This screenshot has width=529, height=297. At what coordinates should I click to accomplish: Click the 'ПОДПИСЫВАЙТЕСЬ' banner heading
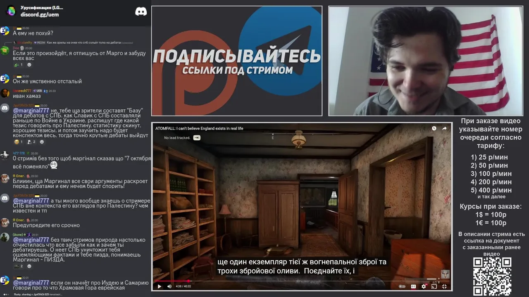(x=237, y=56)
